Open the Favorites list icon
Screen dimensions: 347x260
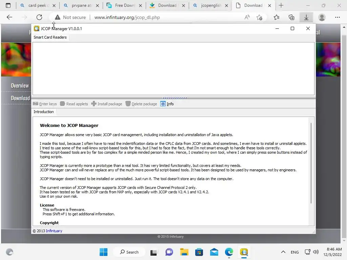(277, 17)
